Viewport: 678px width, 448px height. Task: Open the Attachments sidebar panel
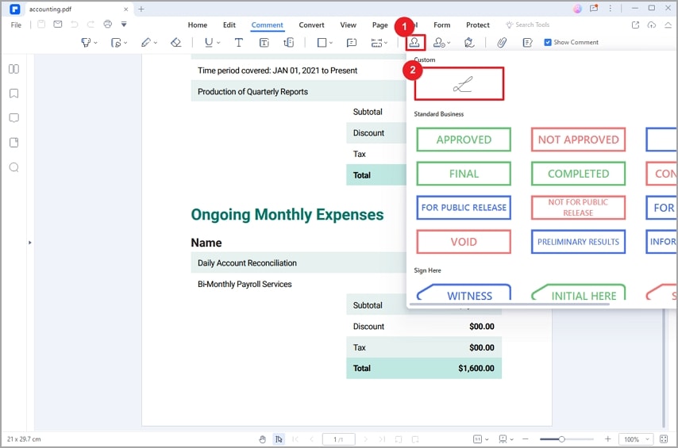click(x=13, y=143)
